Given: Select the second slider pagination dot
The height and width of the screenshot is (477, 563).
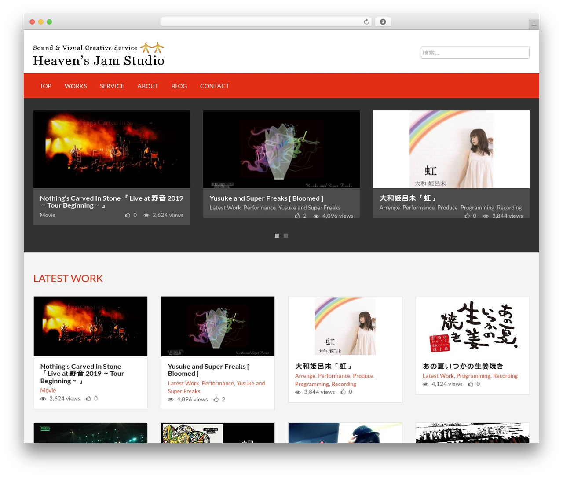Looking at the screenshot, I should [286, 236].
